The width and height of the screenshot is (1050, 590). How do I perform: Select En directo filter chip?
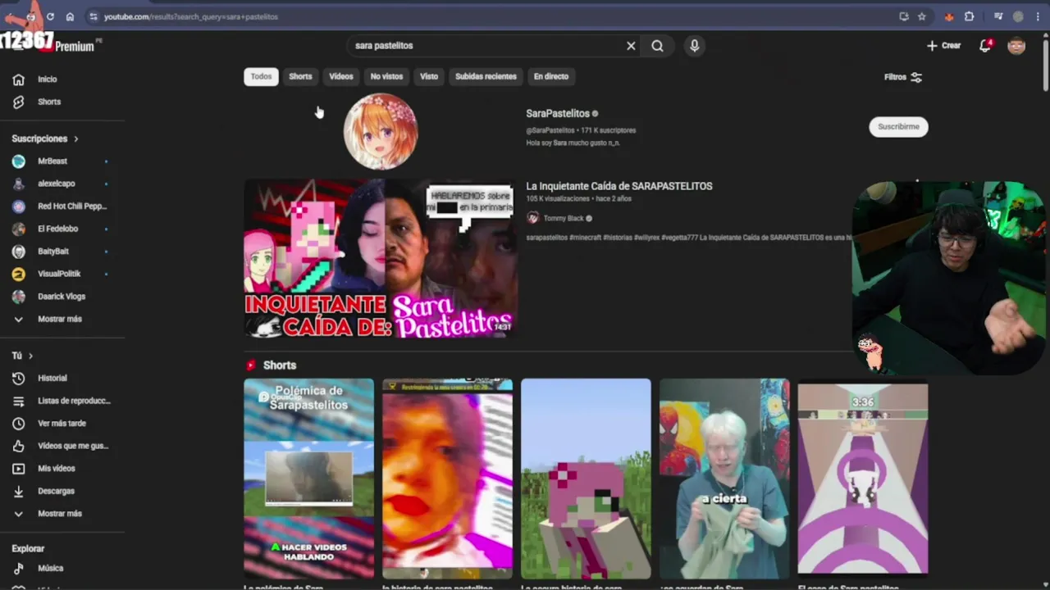(551, 76)
